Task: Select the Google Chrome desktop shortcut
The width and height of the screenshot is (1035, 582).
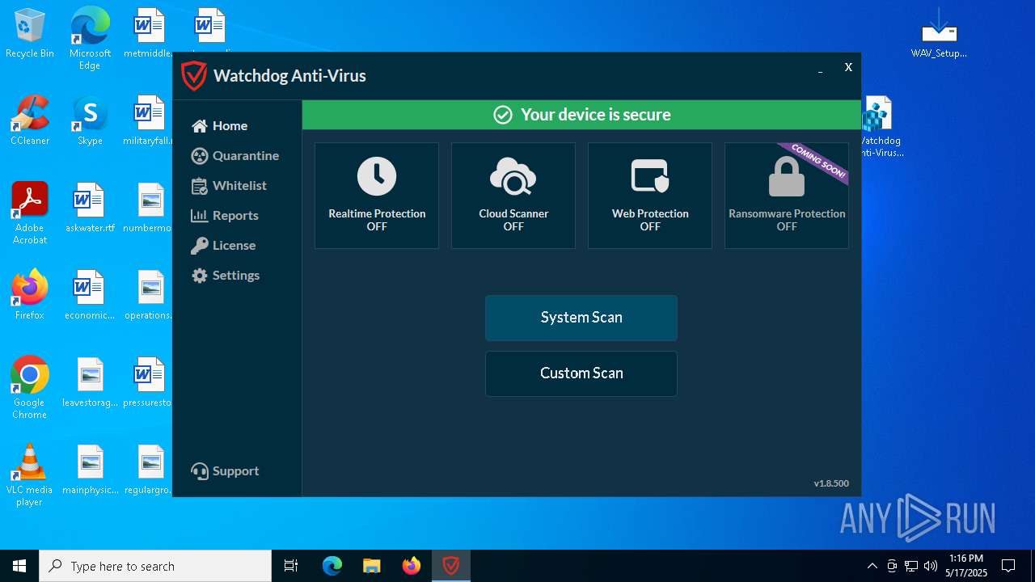Action: tap(30, 388)
